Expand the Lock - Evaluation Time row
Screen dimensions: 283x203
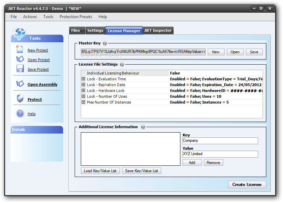pos(83,79)
